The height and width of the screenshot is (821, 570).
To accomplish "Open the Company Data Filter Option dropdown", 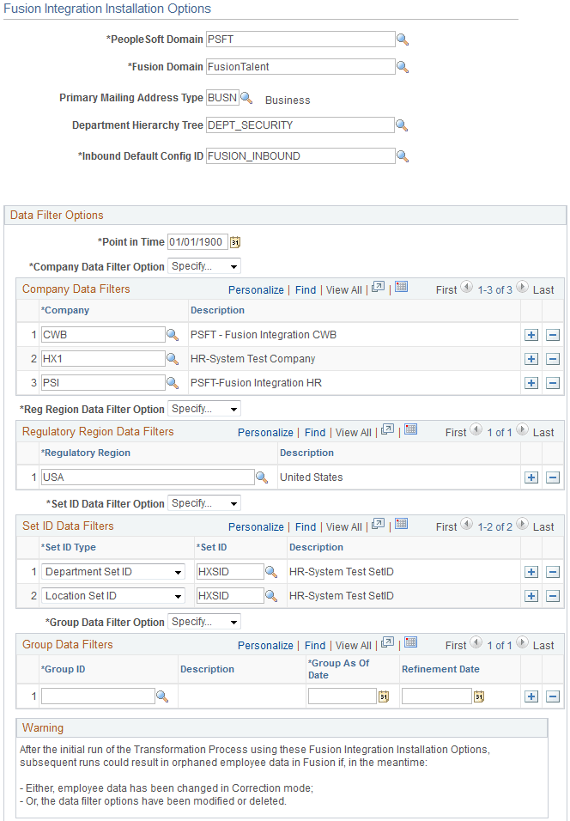I will [x=203, y=266].
